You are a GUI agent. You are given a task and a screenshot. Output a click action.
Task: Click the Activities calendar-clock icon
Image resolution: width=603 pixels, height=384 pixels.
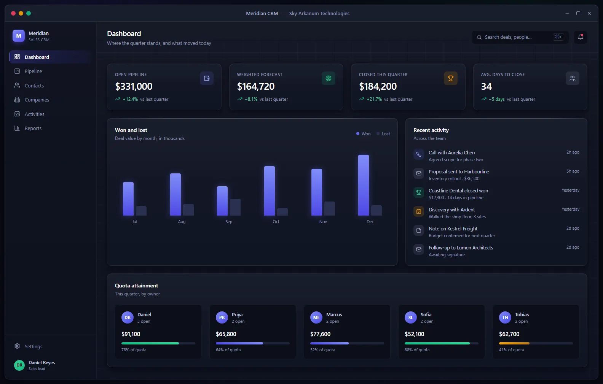(17, 114)
